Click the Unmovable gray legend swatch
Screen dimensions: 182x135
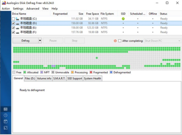pyautogui.click(x=53, y=72)
